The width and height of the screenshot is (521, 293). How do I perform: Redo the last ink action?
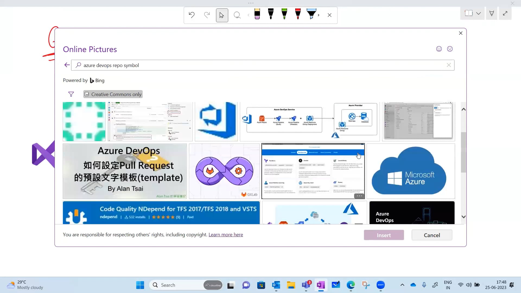[207, 15]
